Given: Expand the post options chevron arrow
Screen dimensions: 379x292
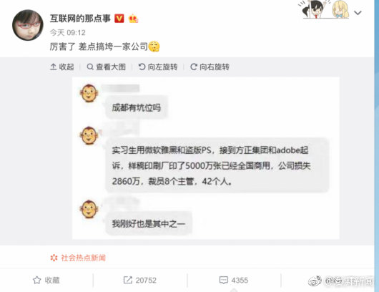Looking at the screenshot, I should (358, 13).
